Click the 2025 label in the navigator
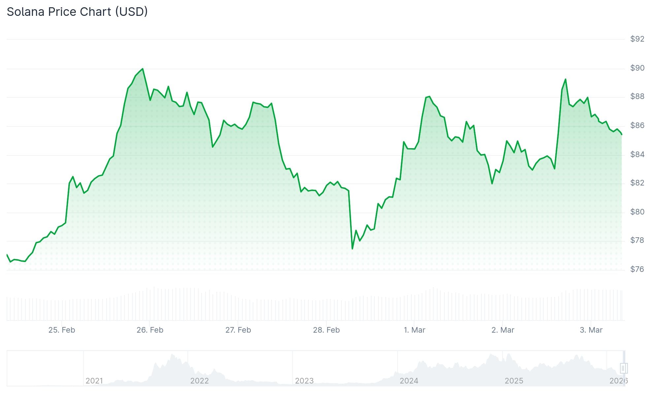The width and height of the screenshot is (651, 396). (x=514, y=381)
